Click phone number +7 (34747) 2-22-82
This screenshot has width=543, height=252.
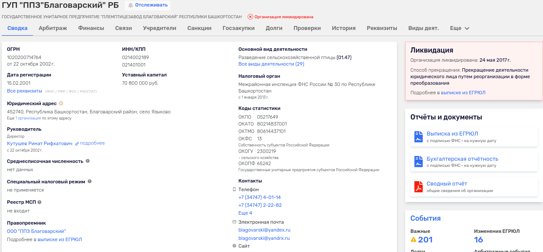pyautogui.click(x=260, y=205)
